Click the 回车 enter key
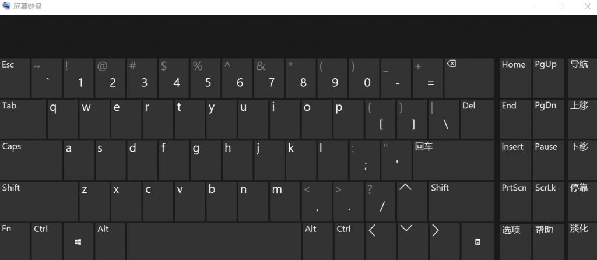This screenshot has height=260, width=597. [454, 160]
